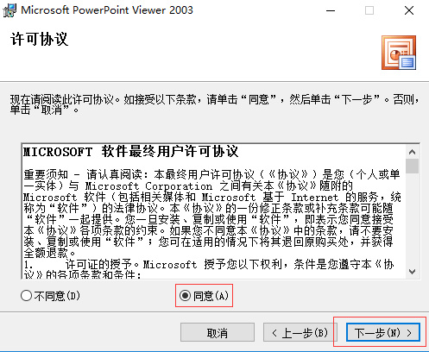This screenshot has height=352, width=429.
Task: Click the license text scrollbar thumb
Action: click(x=412, y=166)
